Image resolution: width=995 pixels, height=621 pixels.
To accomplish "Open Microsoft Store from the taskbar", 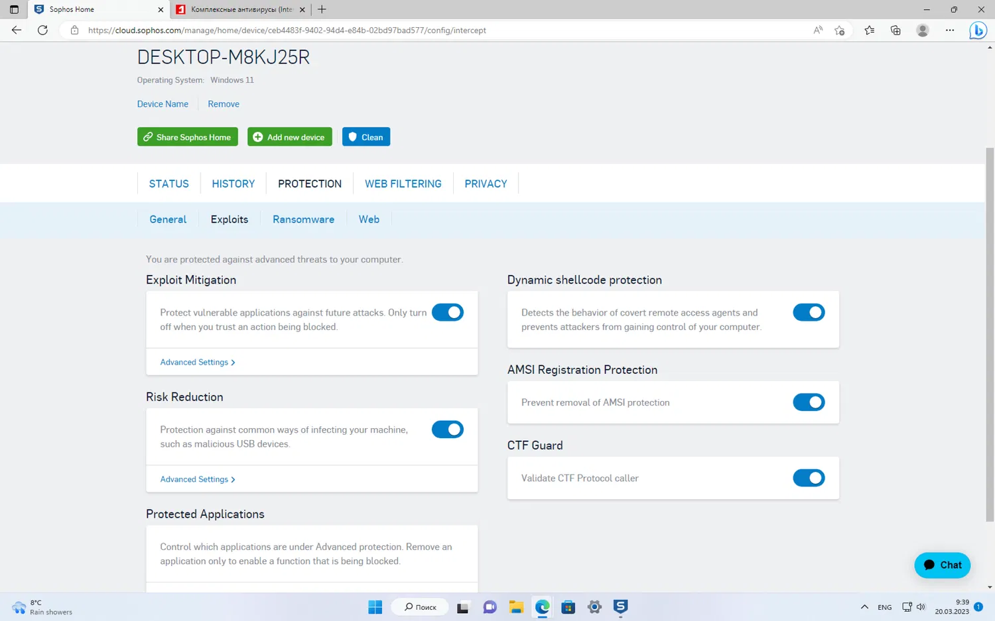I will [568, 606].
